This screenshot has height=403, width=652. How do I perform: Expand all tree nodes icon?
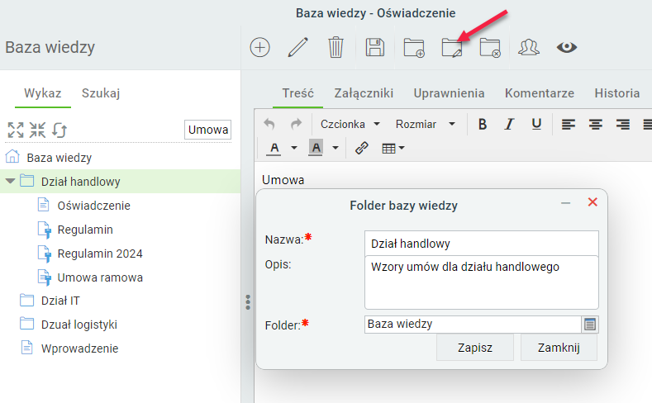coord(16,130)
